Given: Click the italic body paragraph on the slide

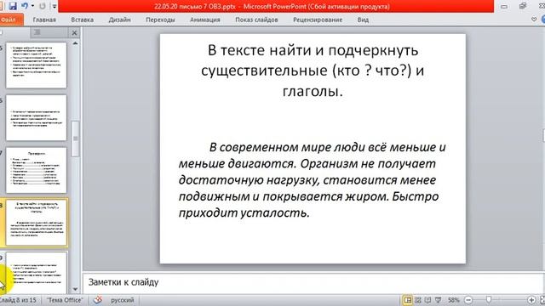Looking at the screenshot, I should click(313, 179).
